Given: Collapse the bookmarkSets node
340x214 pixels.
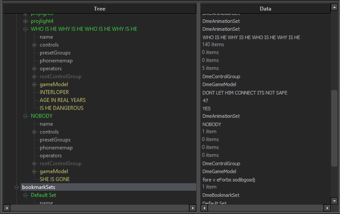Looking at the screenshot, I should pyautogui.click(x=17, y=187).
